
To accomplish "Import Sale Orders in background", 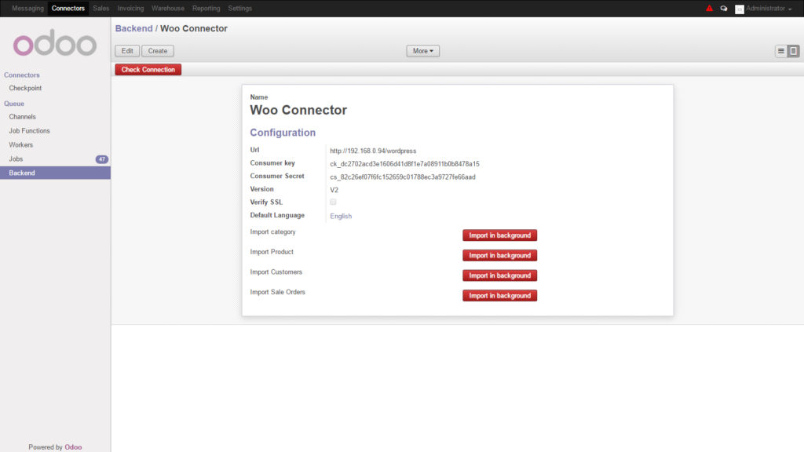I will click(x=499, y=295).
